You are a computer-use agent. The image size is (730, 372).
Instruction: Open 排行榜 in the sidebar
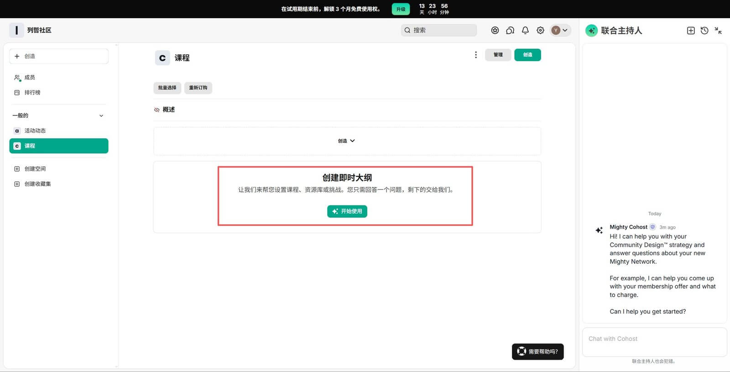tap(59, 93)
